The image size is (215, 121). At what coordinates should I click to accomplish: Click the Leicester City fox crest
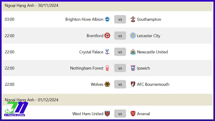[x=133, y=36]
